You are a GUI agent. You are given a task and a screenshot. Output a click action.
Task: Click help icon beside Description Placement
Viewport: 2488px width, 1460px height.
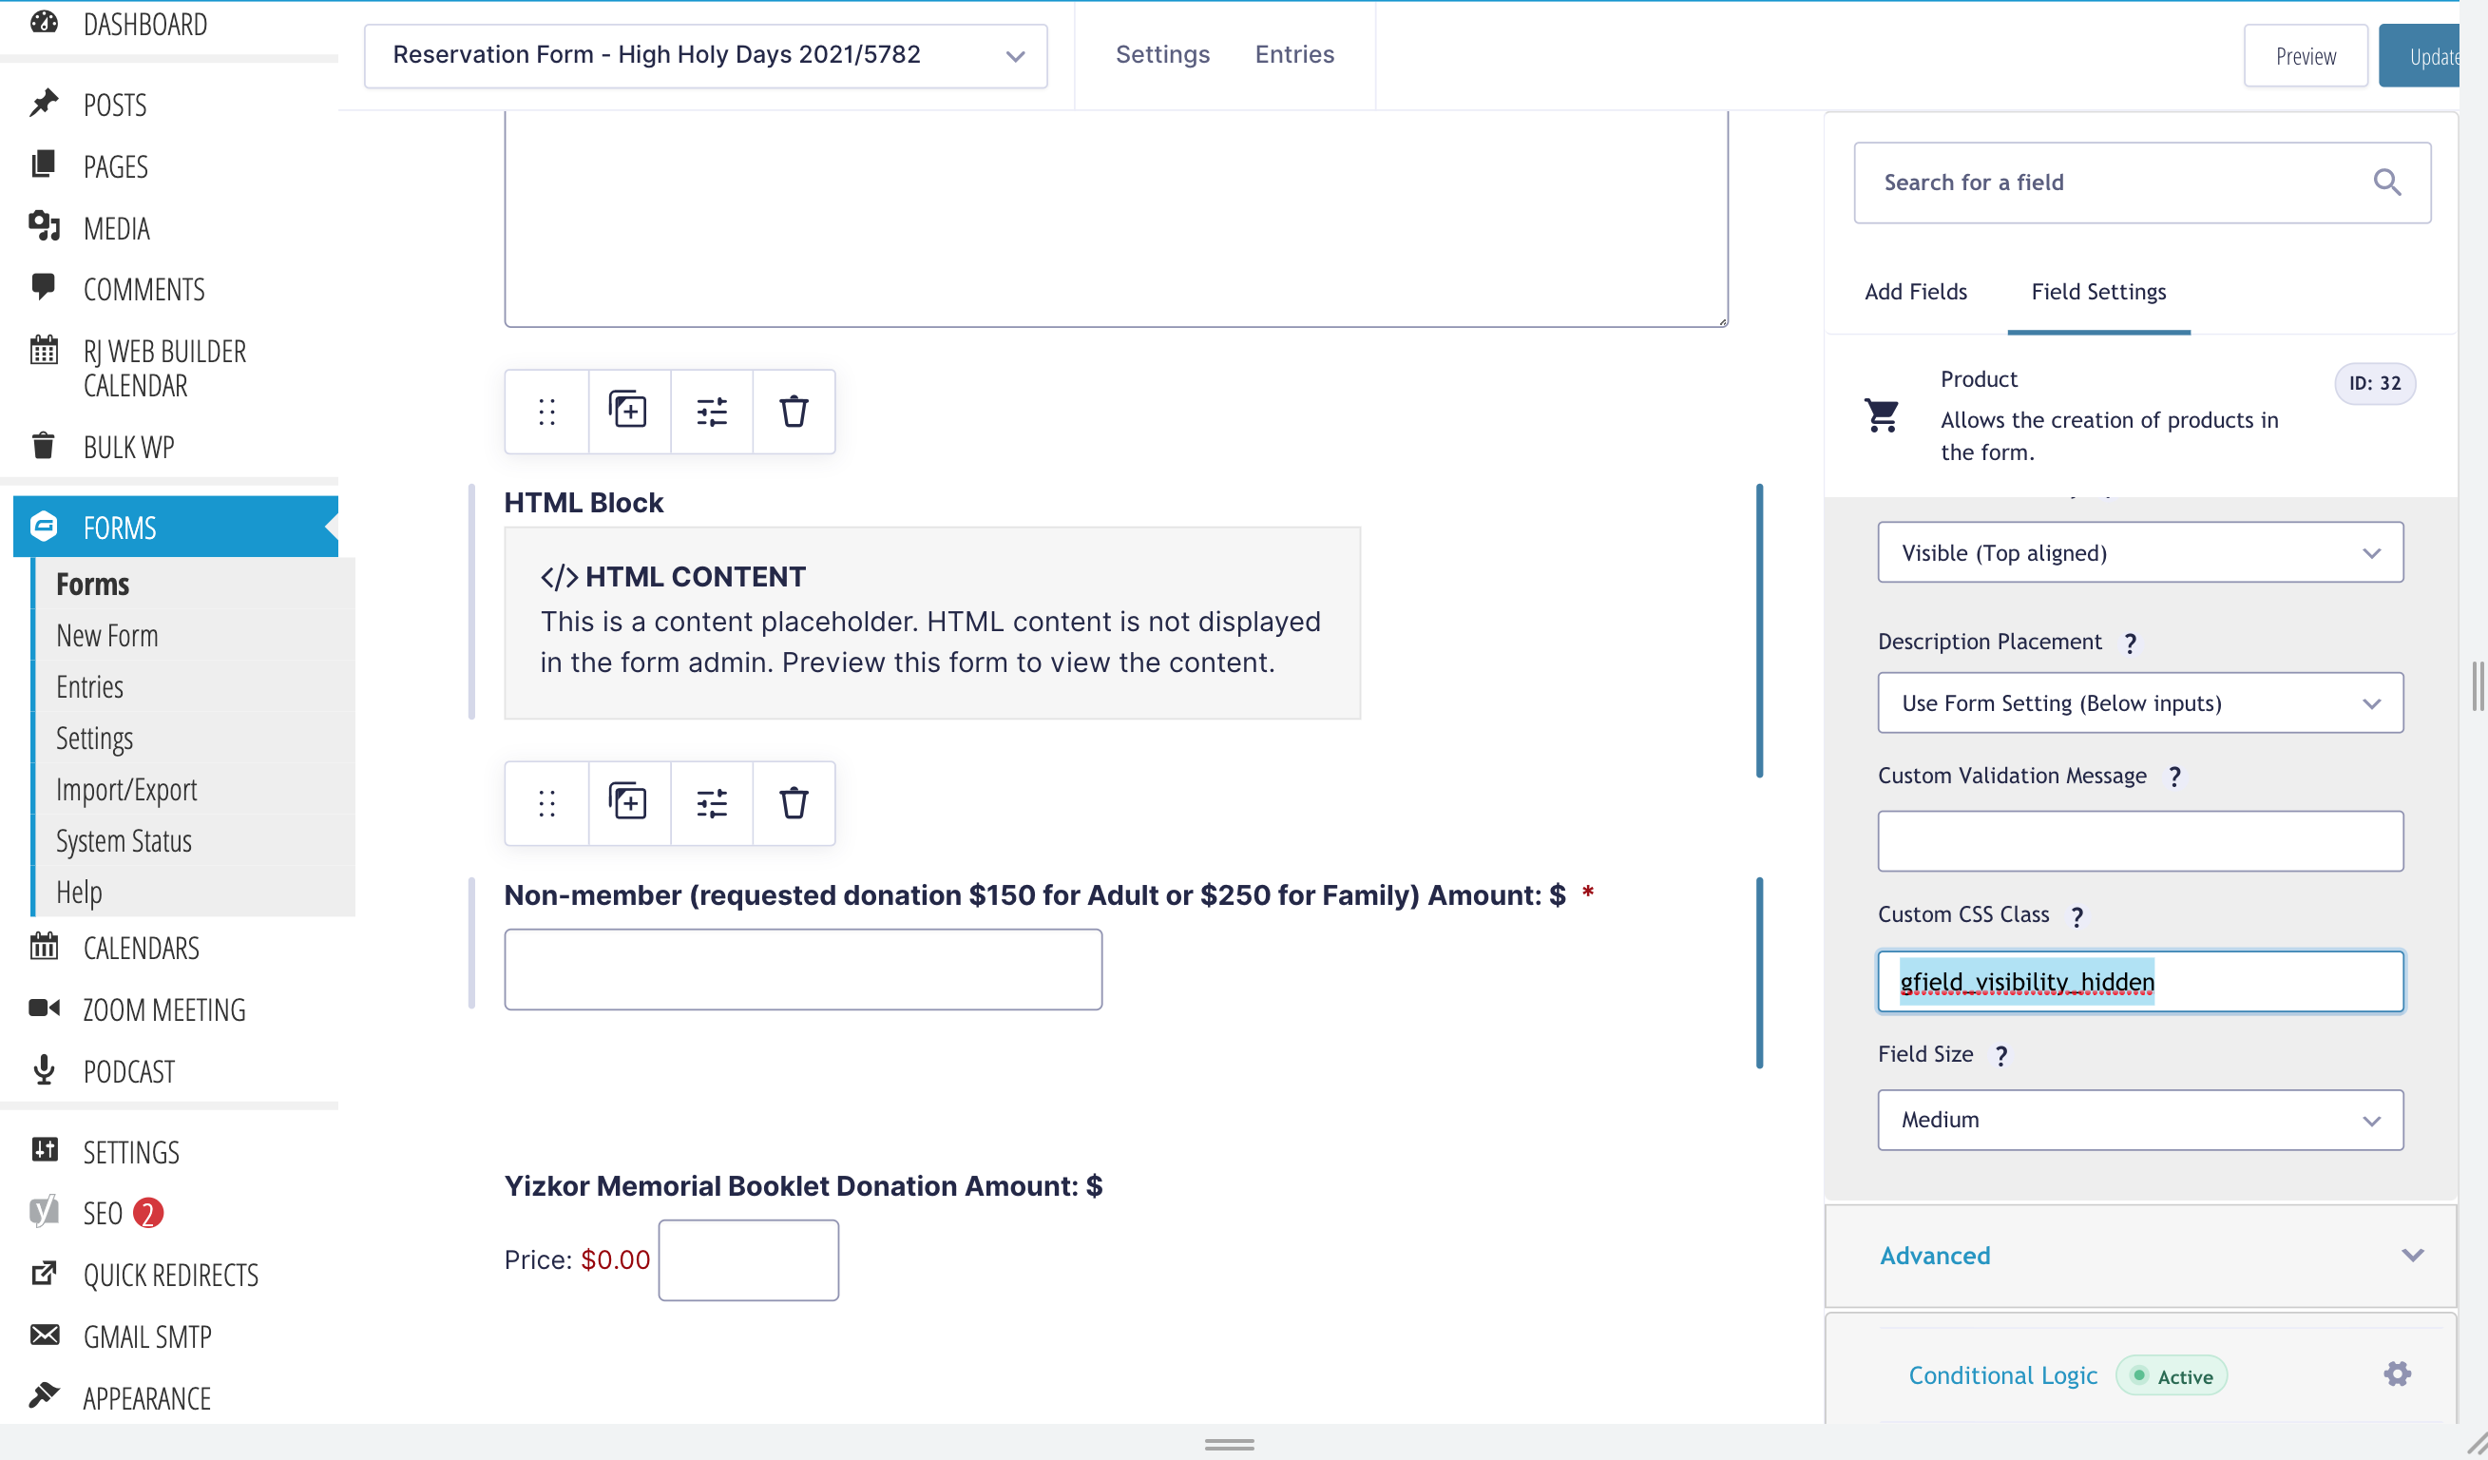(2131, 644)
